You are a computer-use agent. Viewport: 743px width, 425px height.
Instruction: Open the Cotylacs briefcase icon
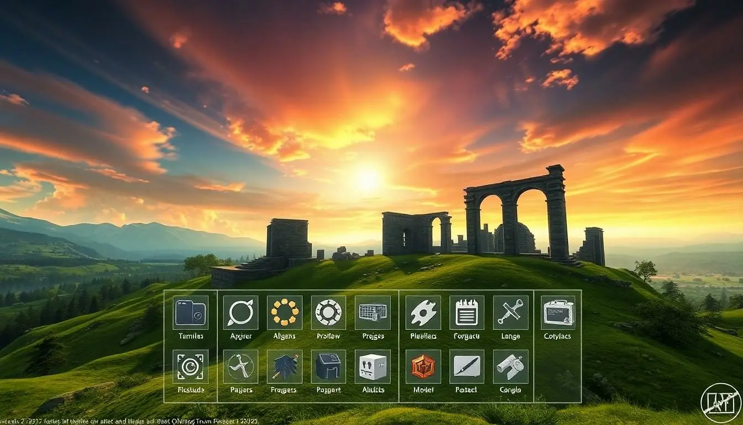[x=558, y=313]
